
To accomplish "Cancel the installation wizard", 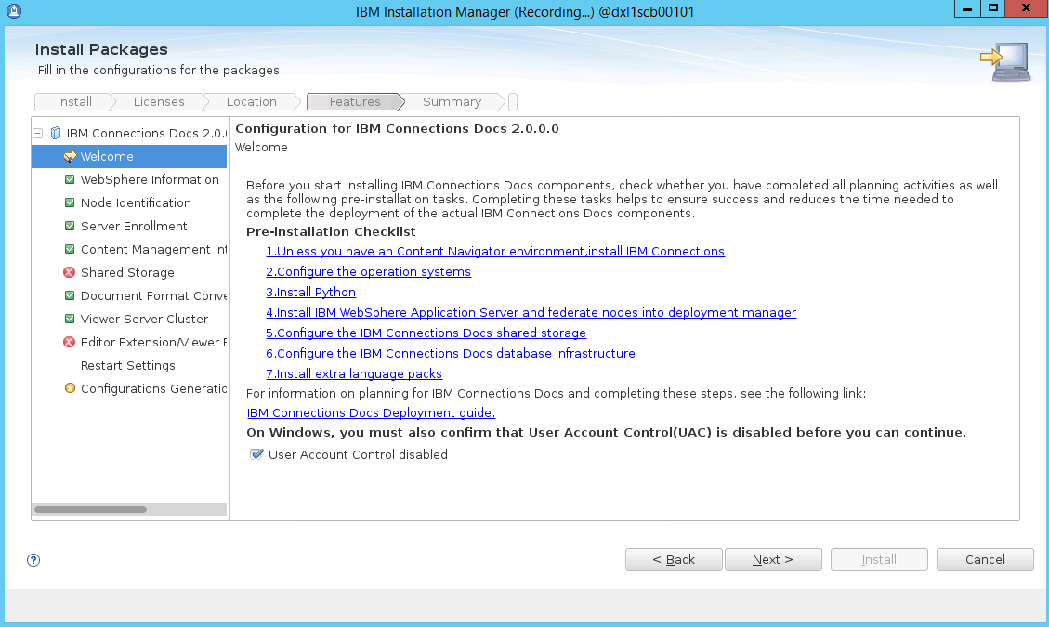I will tap(985, 559).
